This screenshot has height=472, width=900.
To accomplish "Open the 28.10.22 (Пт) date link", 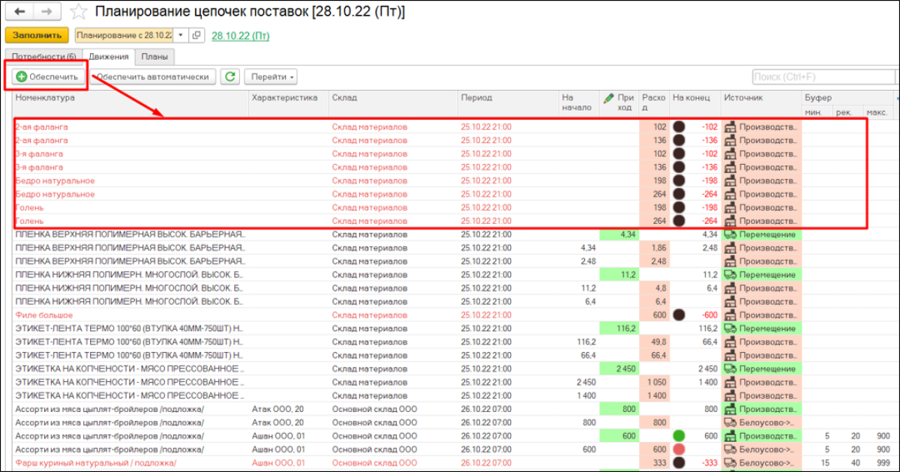I will pyautogui.click(x=241, y=35).
